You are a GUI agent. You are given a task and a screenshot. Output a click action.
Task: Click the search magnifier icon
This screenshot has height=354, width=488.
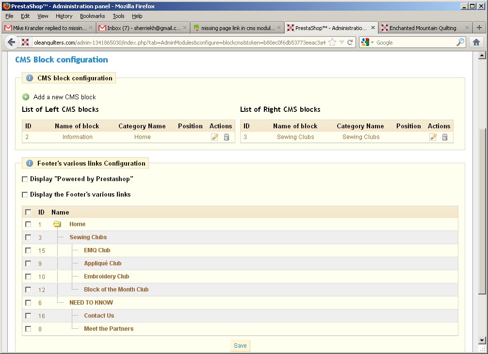(x=460, y=42)
